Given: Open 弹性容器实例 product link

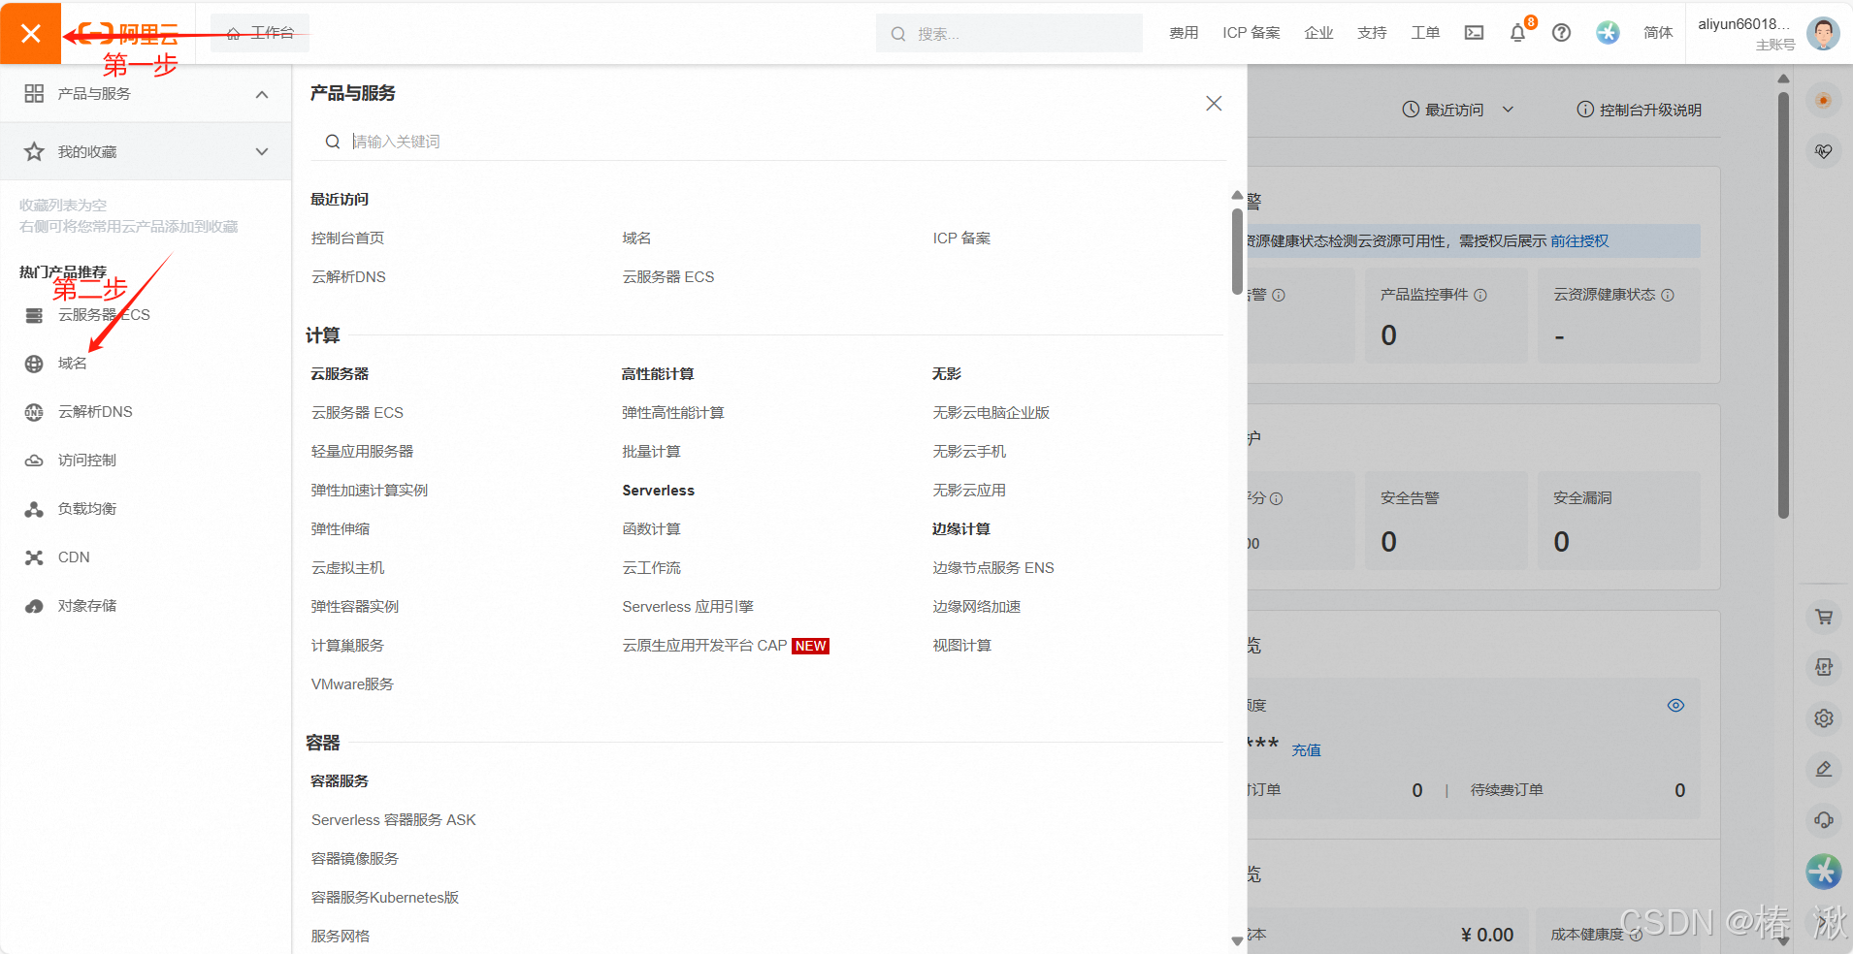Looking at the screenshot, I should (354, 607).
